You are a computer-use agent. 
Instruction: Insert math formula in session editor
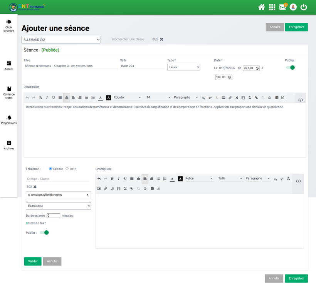(x=250, y=97)
